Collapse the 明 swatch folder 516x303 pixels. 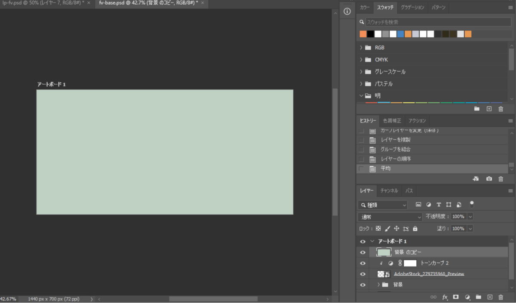[x=361, y=96]
